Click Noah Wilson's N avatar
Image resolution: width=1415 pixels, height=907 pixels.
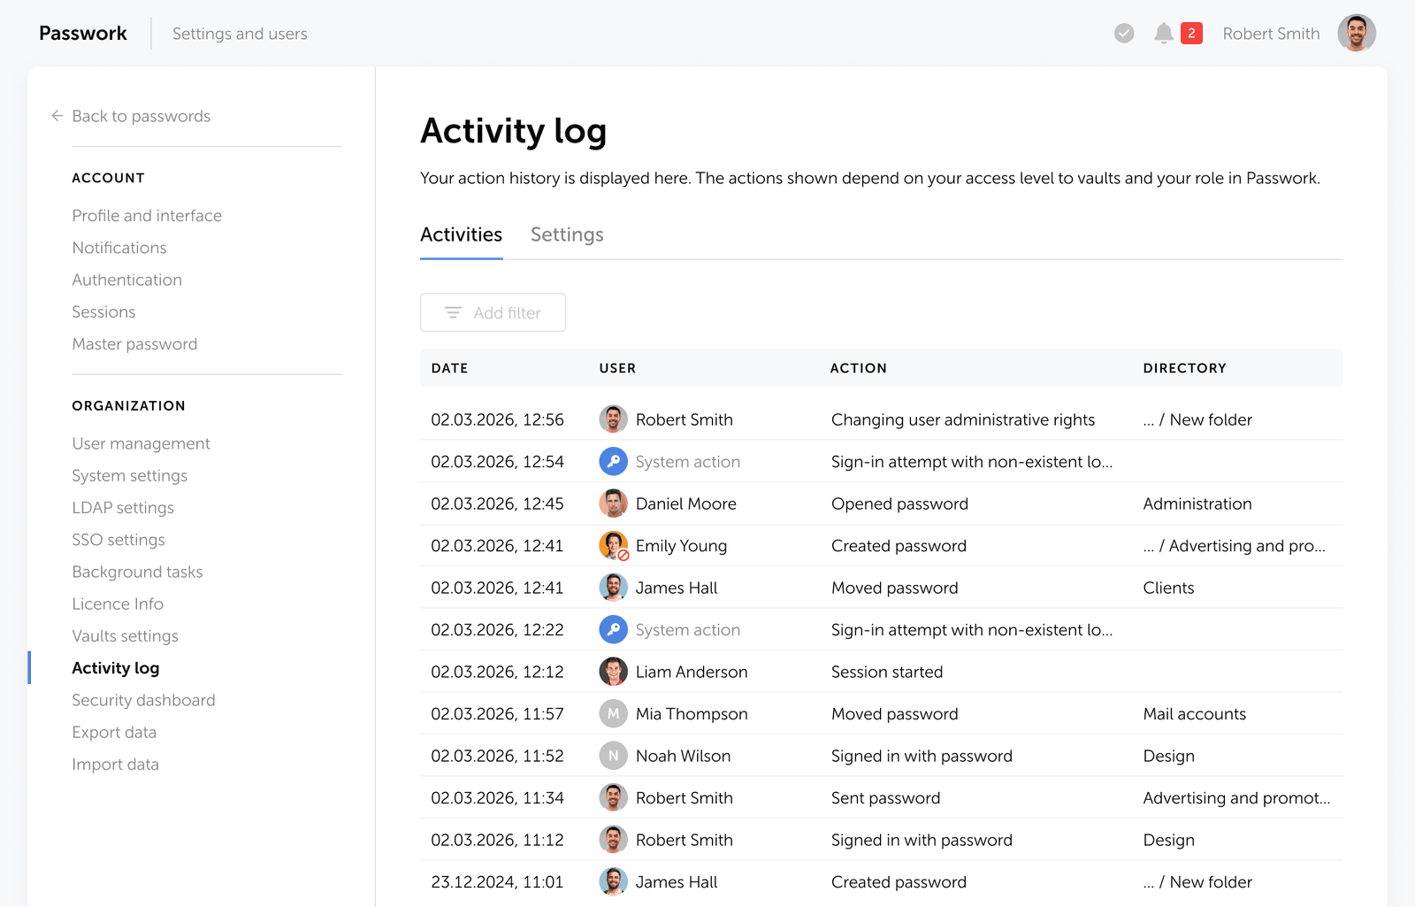(613, 756)
